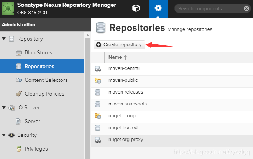The height and width of the screenshot is (159, 253).
Task: Click the Sonatype Nexus logo
Action: (x=8, y=9)
